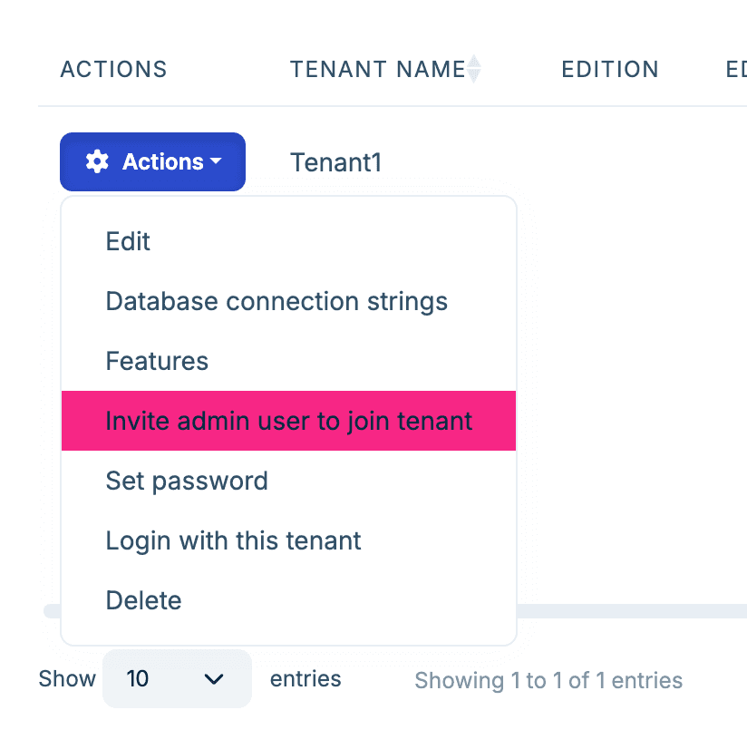Choose Database connection strings option

tap(276, 301)
